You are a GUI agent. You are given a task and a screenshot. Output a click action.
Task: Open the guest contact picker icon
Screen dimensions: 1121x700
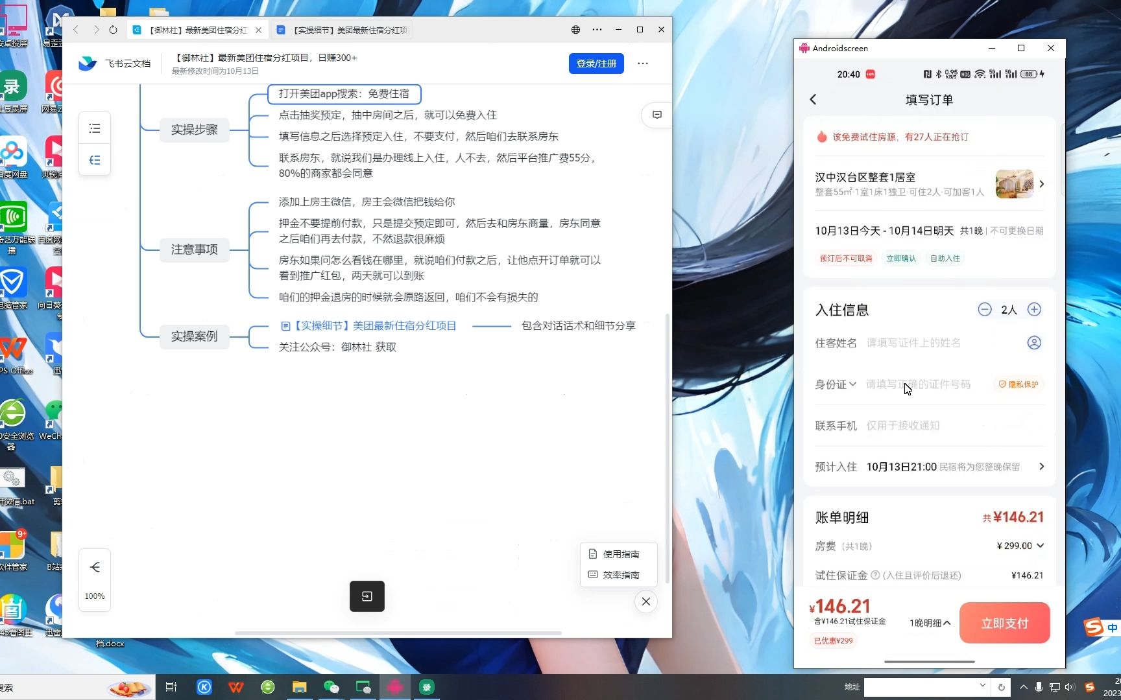[1034, 342]
